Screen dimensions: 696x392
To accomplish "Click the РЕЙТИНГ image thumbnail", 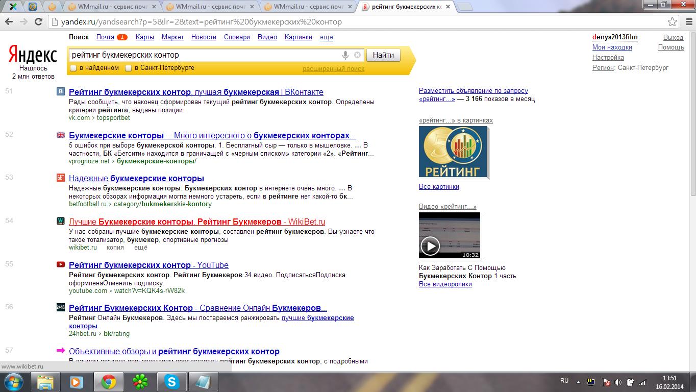I will [x=453, y=152].
